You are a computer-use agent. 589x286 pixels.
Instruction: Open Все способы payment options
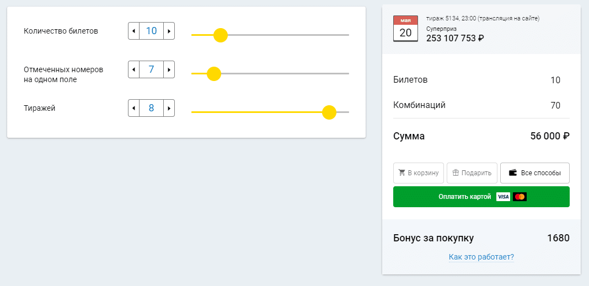[x=535, y=173]
